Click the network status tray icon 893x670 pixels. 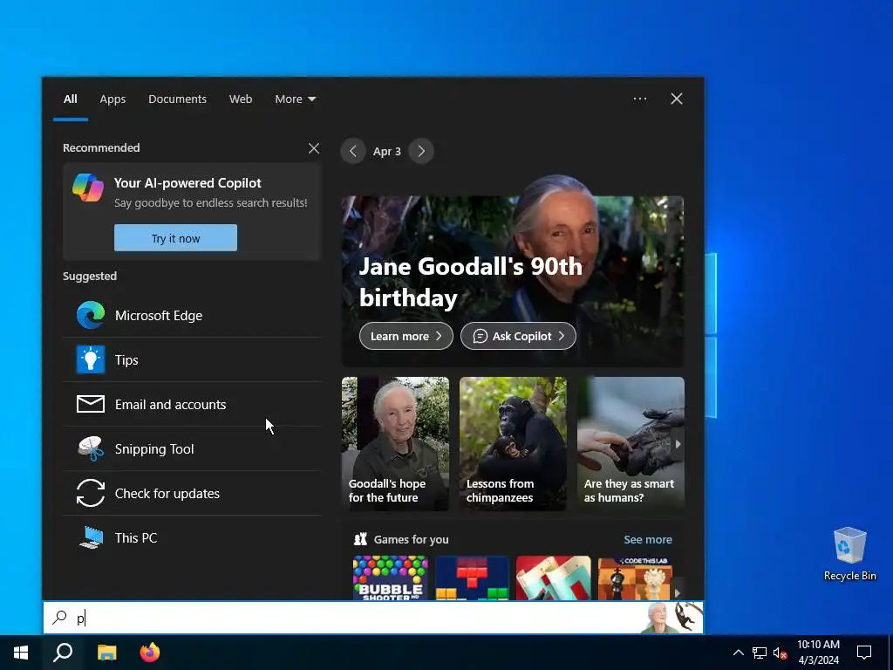(760, 653)
